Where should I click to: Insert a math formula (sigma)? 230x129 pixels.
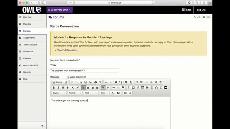click(x=161, y=87)
